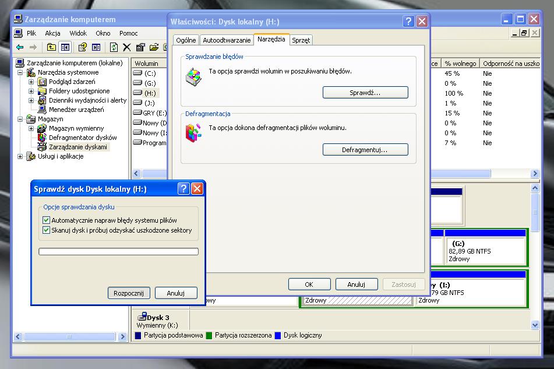
Task: Click the help button in Sprawdź dysk dialog
Action: [x=184, y=189]
